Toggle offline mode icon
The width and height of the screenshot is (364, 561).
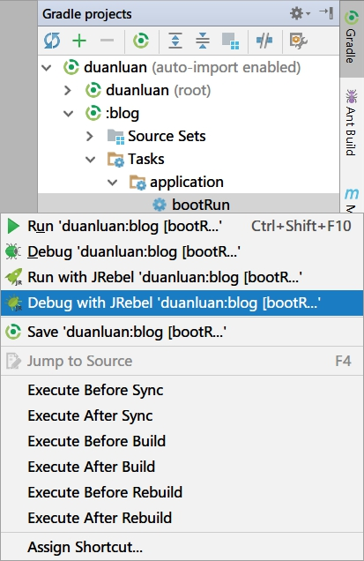pyautogui.click(x=264, y=41)
